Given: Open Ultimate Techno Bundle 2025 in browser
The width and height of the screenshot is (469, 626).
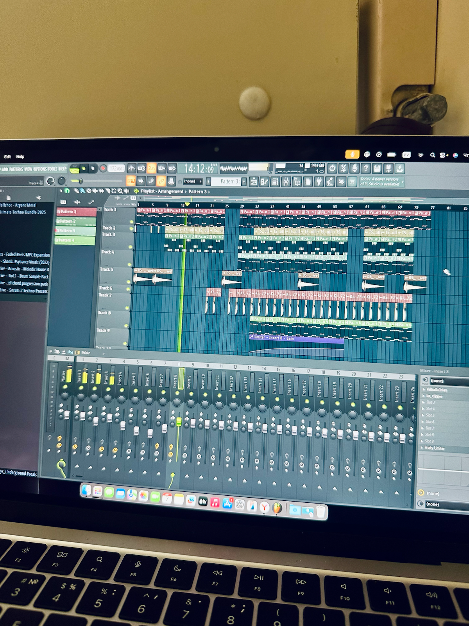Looking at the screenshot, I should pyautogui.click(x=23, y=212).
